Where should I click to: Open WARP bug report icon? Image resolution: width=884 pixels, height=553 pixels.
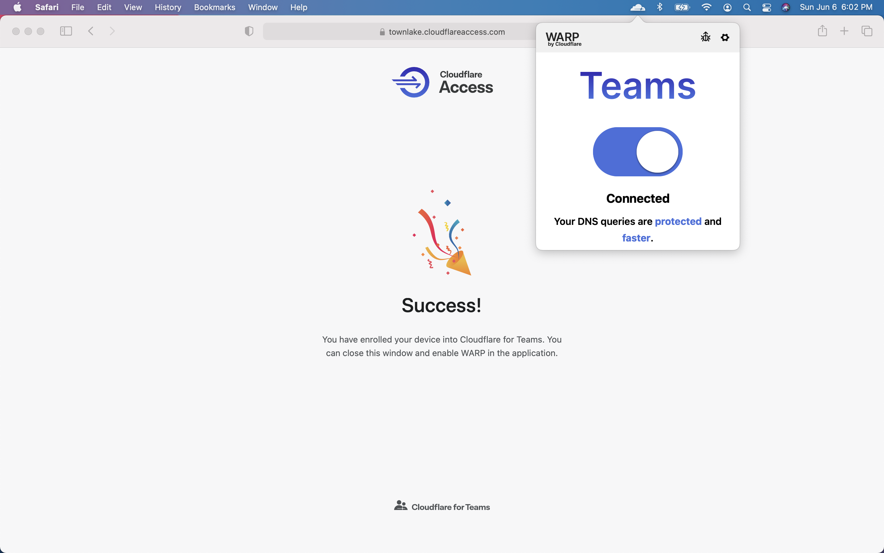tap(705, 37)
